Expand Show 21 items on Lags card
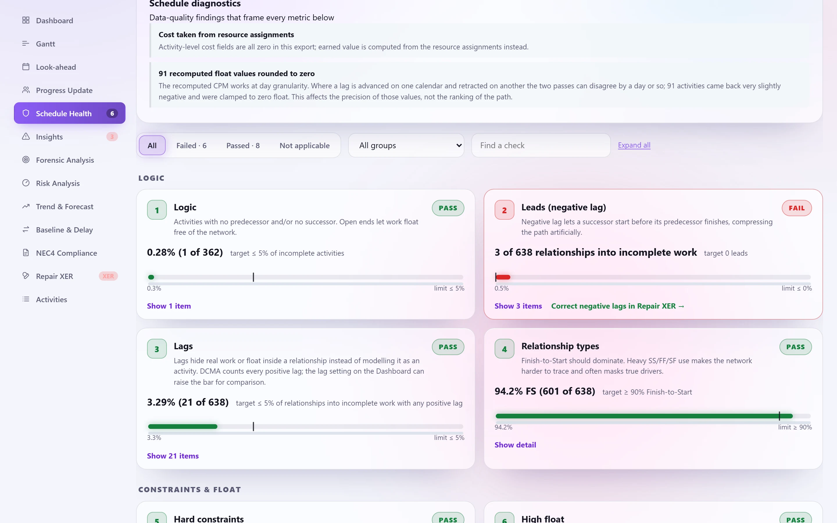This screenshot has width=837, height=523. (x=173, y=456)
